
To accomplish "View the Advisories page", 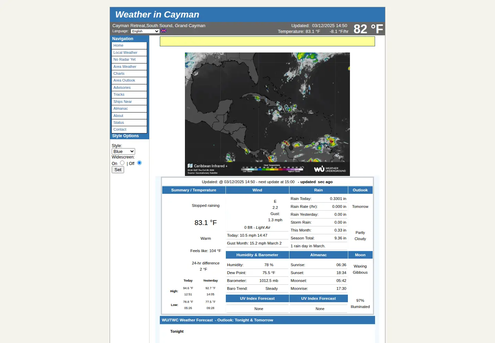I will (129, 87).
